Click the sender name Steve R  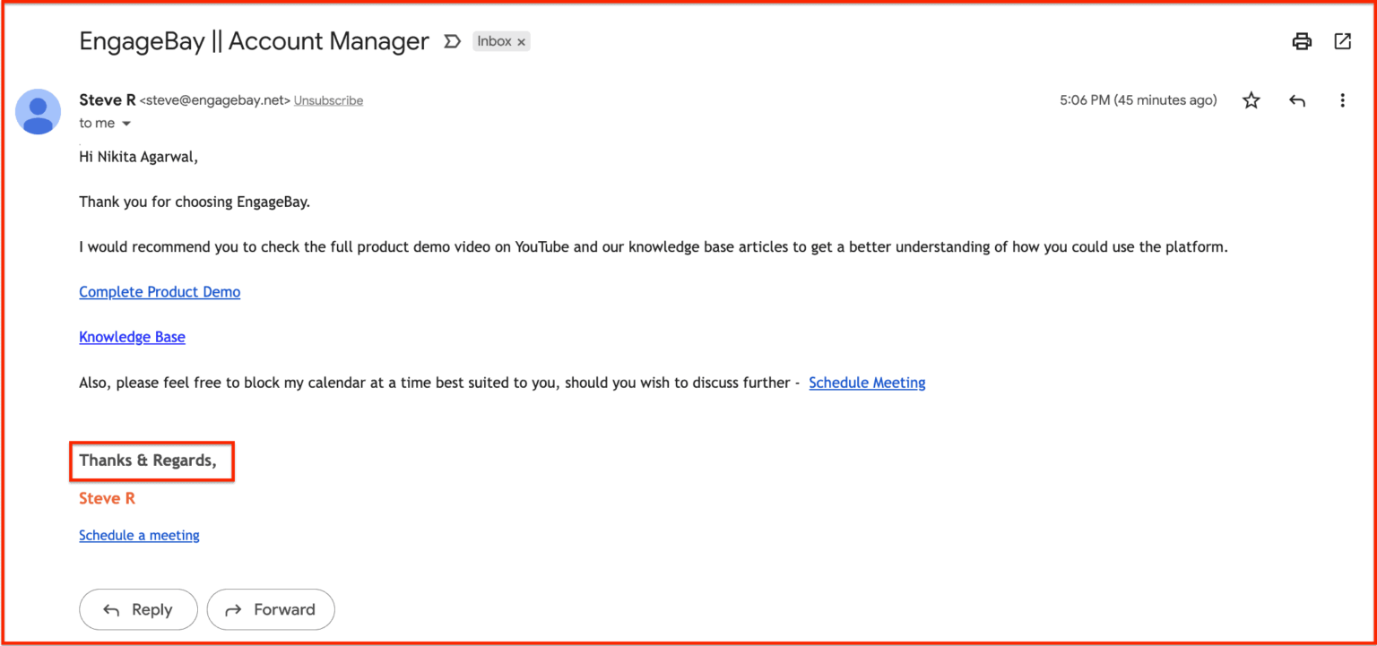(107, 99)
